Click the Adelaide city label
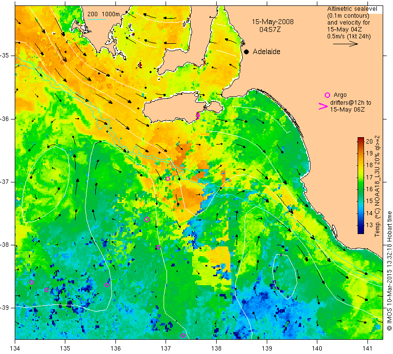 [266, 52]
